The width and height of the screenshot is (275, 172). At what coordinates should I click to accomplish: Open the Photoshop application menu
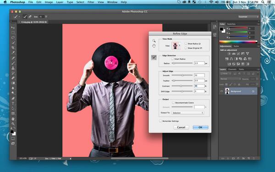[17, 2]
